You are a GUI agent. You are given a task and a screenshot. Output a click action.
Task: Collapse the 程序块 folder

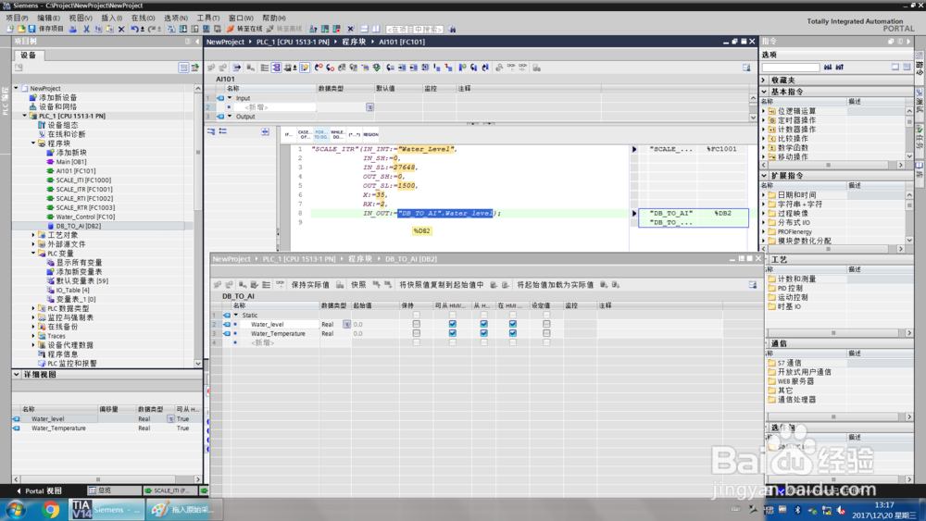33,143
